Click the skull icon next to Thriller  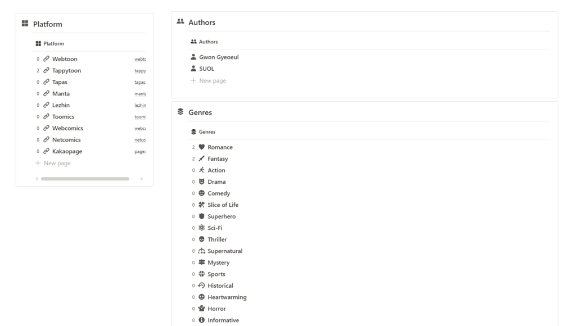point(201,239)
